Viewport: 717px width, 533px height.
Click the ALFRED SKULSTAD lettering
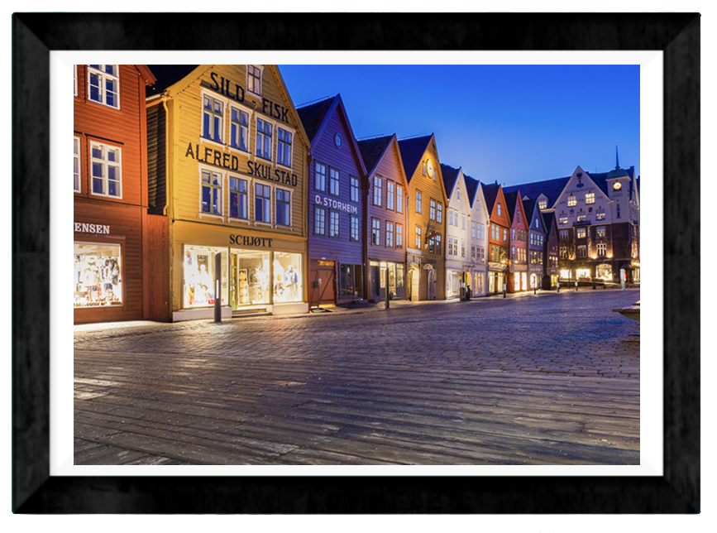(x=241, y=164)
